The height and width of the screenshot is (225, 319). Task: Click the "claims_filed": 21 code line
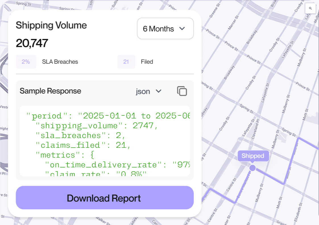[x=83, y=145]
